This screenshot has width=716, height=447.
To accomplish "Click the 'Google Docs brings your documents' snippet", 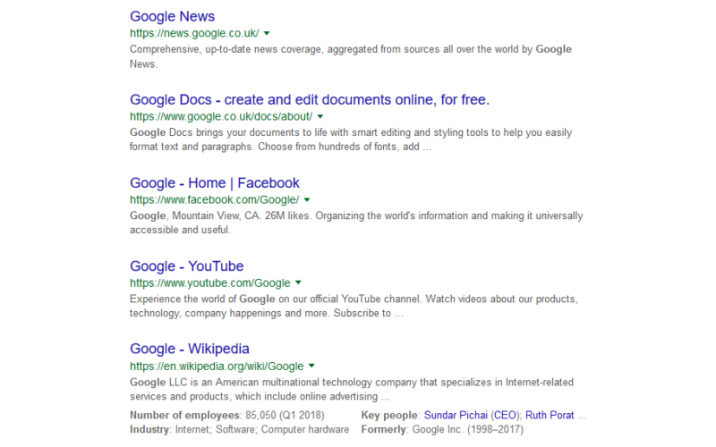I will click(351, 139).
